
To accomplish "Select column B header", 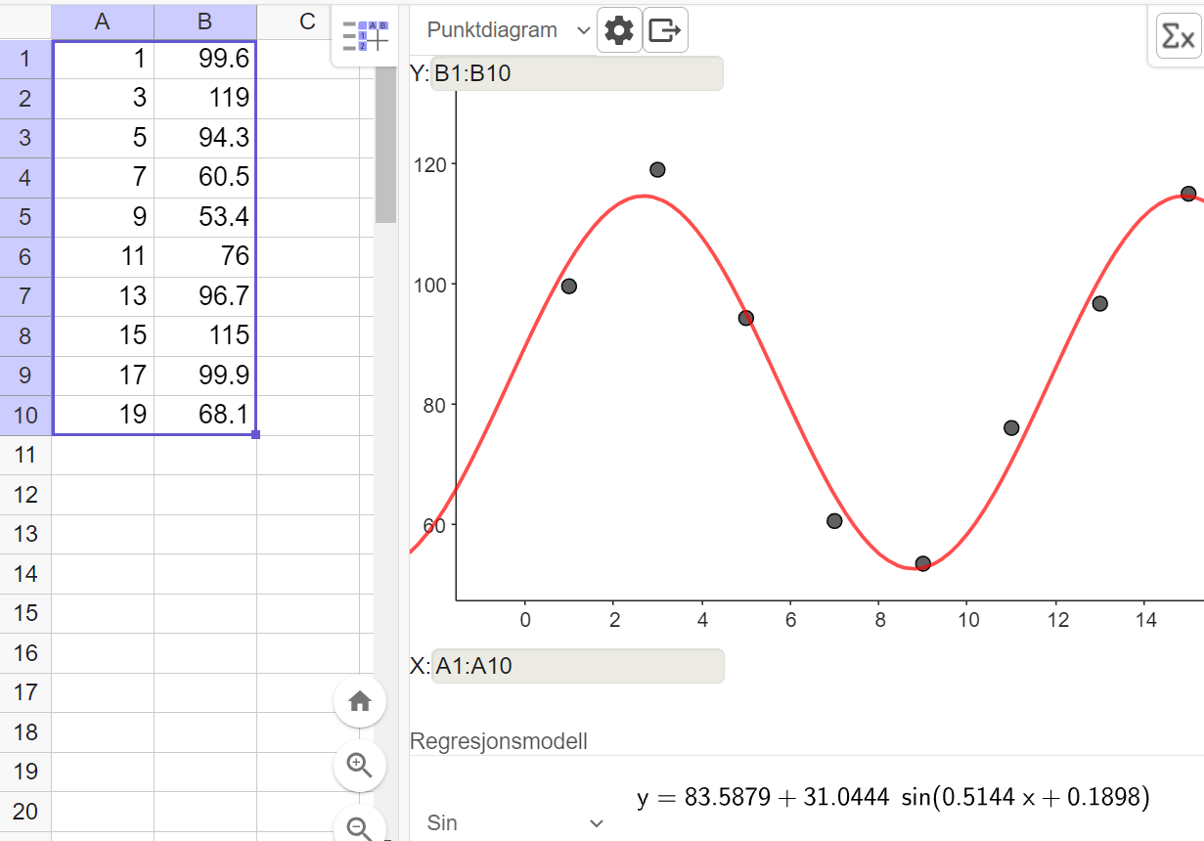I will 205,21.
